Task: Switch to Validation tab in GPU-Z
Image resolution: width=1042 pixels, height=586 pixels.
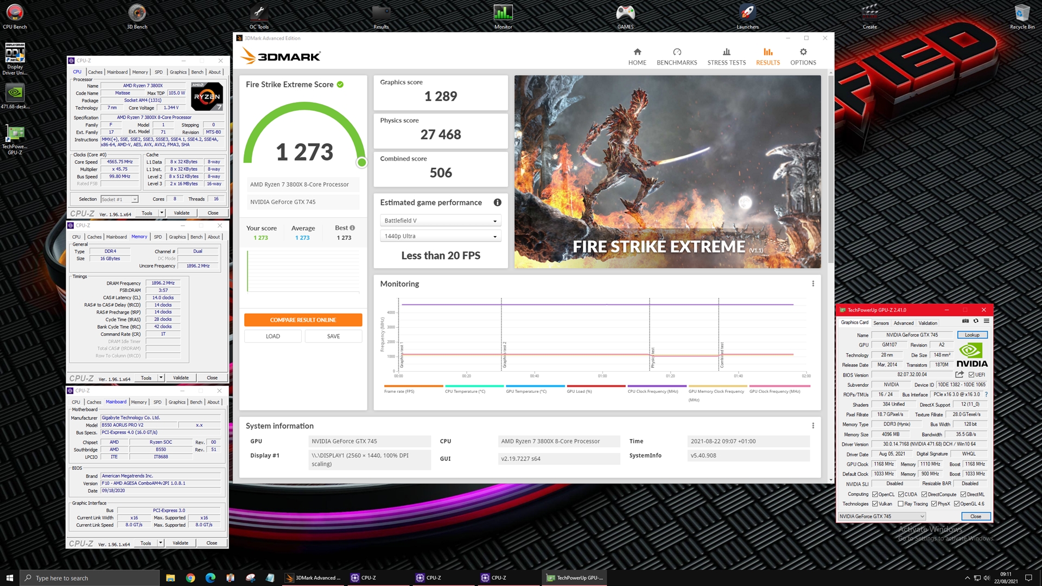Action: (x=927, y=323)
